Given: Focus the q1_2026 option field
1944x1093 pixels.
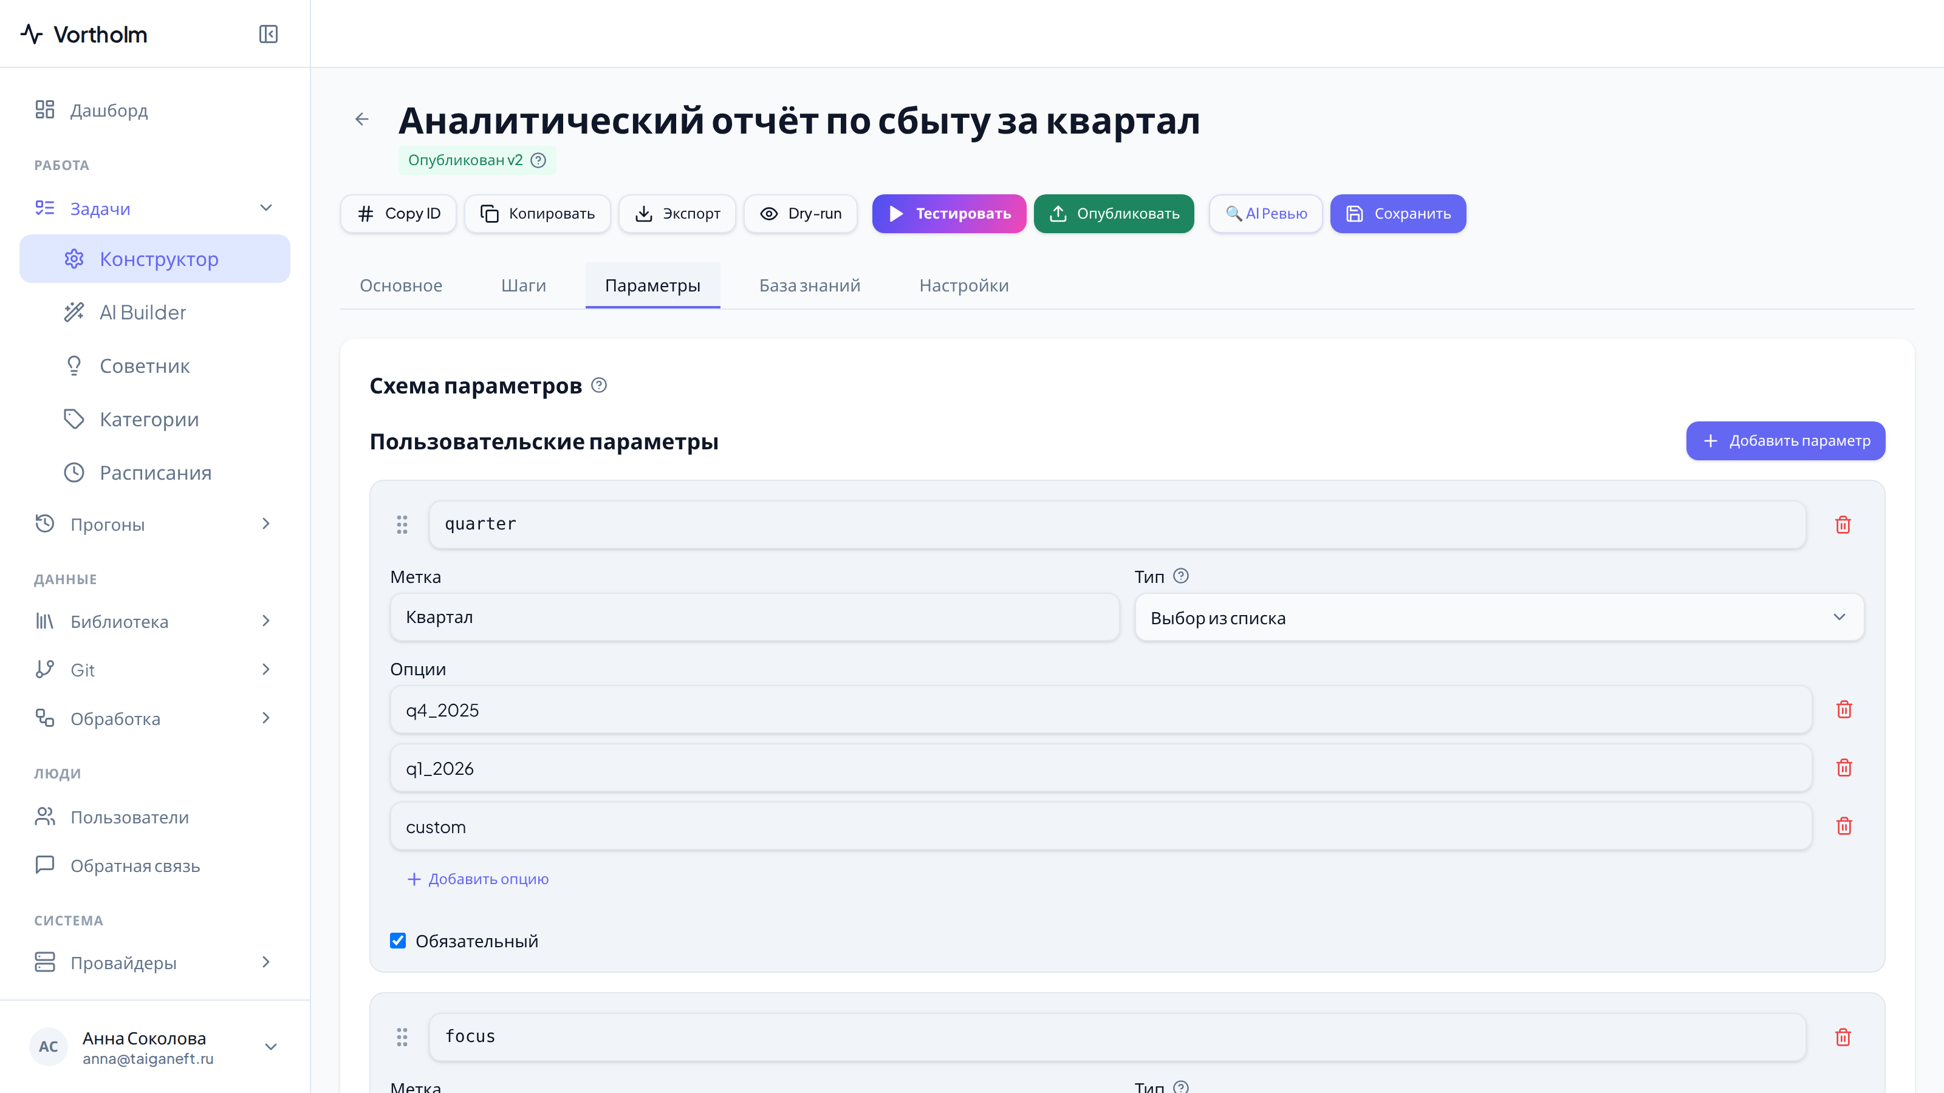Looking at the screenshot, I should tap(1101, 768).
